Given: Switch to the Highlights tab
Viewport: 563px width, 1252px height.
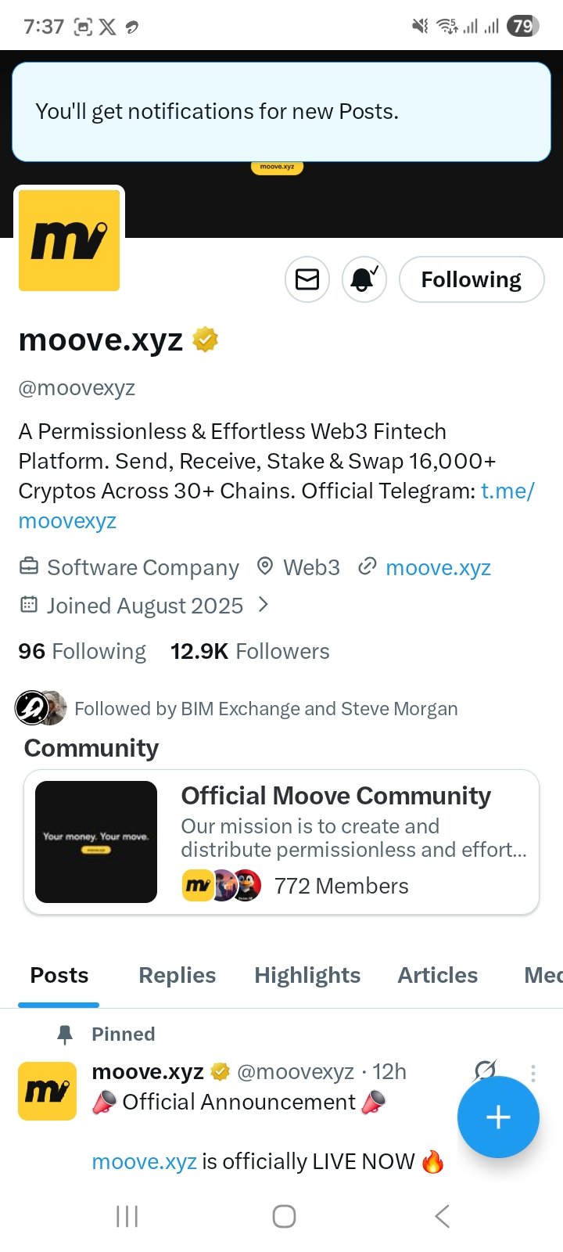Looking at the screenshot, I should 307,975.
